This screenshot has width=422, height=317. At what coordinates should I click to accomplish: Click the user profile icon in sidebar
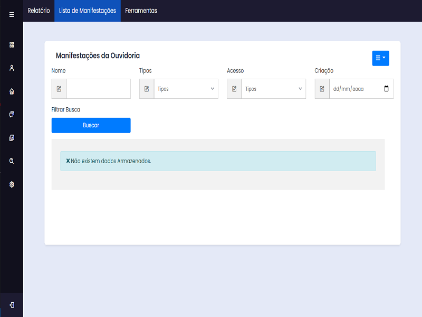(12, 68)
